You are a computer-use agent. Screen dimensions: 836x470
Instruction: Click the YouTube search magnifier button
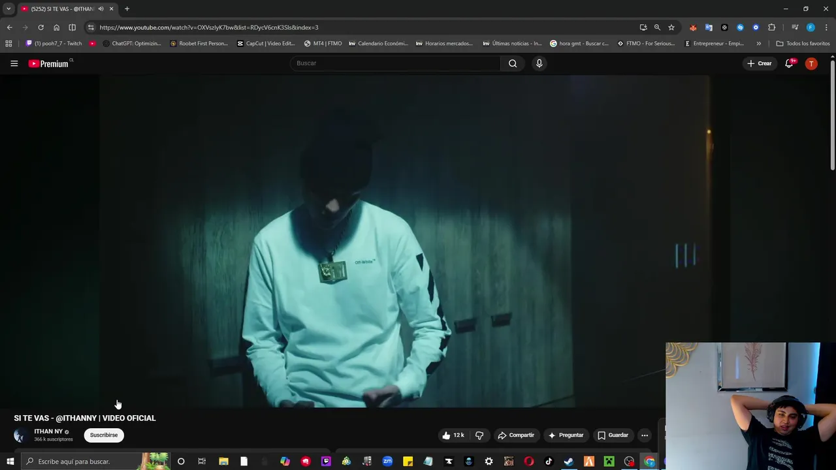[x=513, y=63]
